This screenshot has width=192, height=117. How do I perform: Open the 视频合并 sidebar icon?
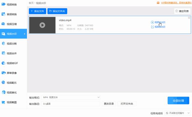point(3,53)
